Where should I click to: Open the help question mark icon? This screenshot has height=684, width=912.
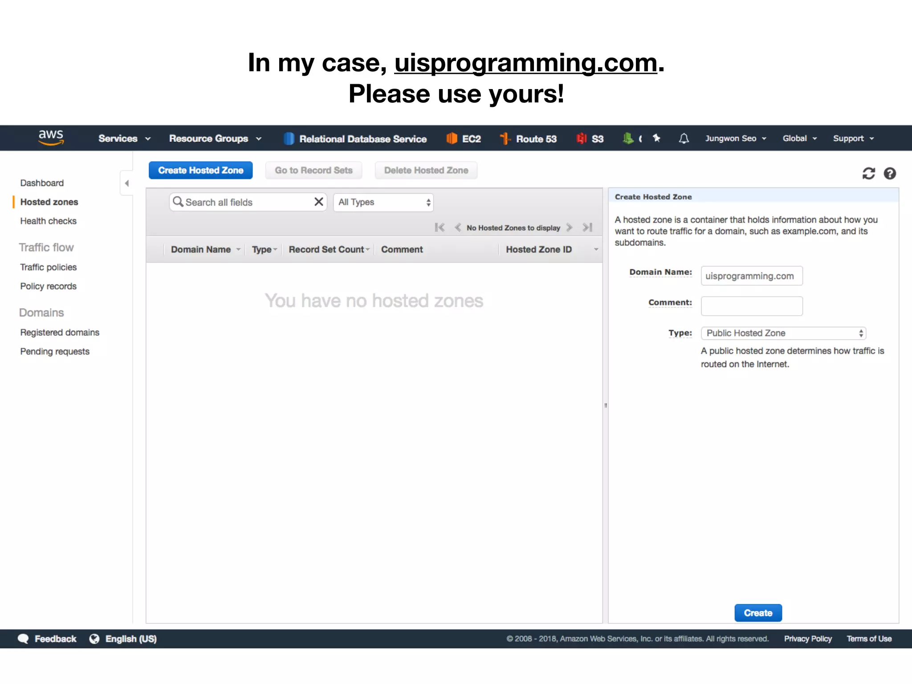tap(890, 173)
